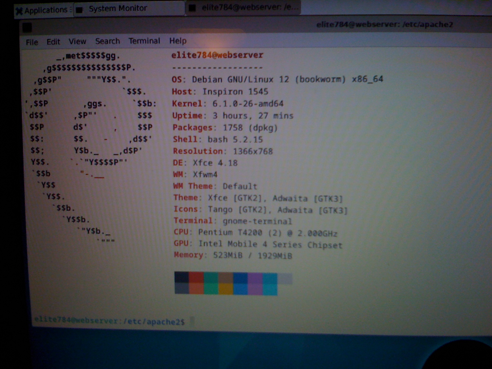Click the red color block in the top palette row
The height and width of the screenshot is (369, 492).
pos(196,277)
